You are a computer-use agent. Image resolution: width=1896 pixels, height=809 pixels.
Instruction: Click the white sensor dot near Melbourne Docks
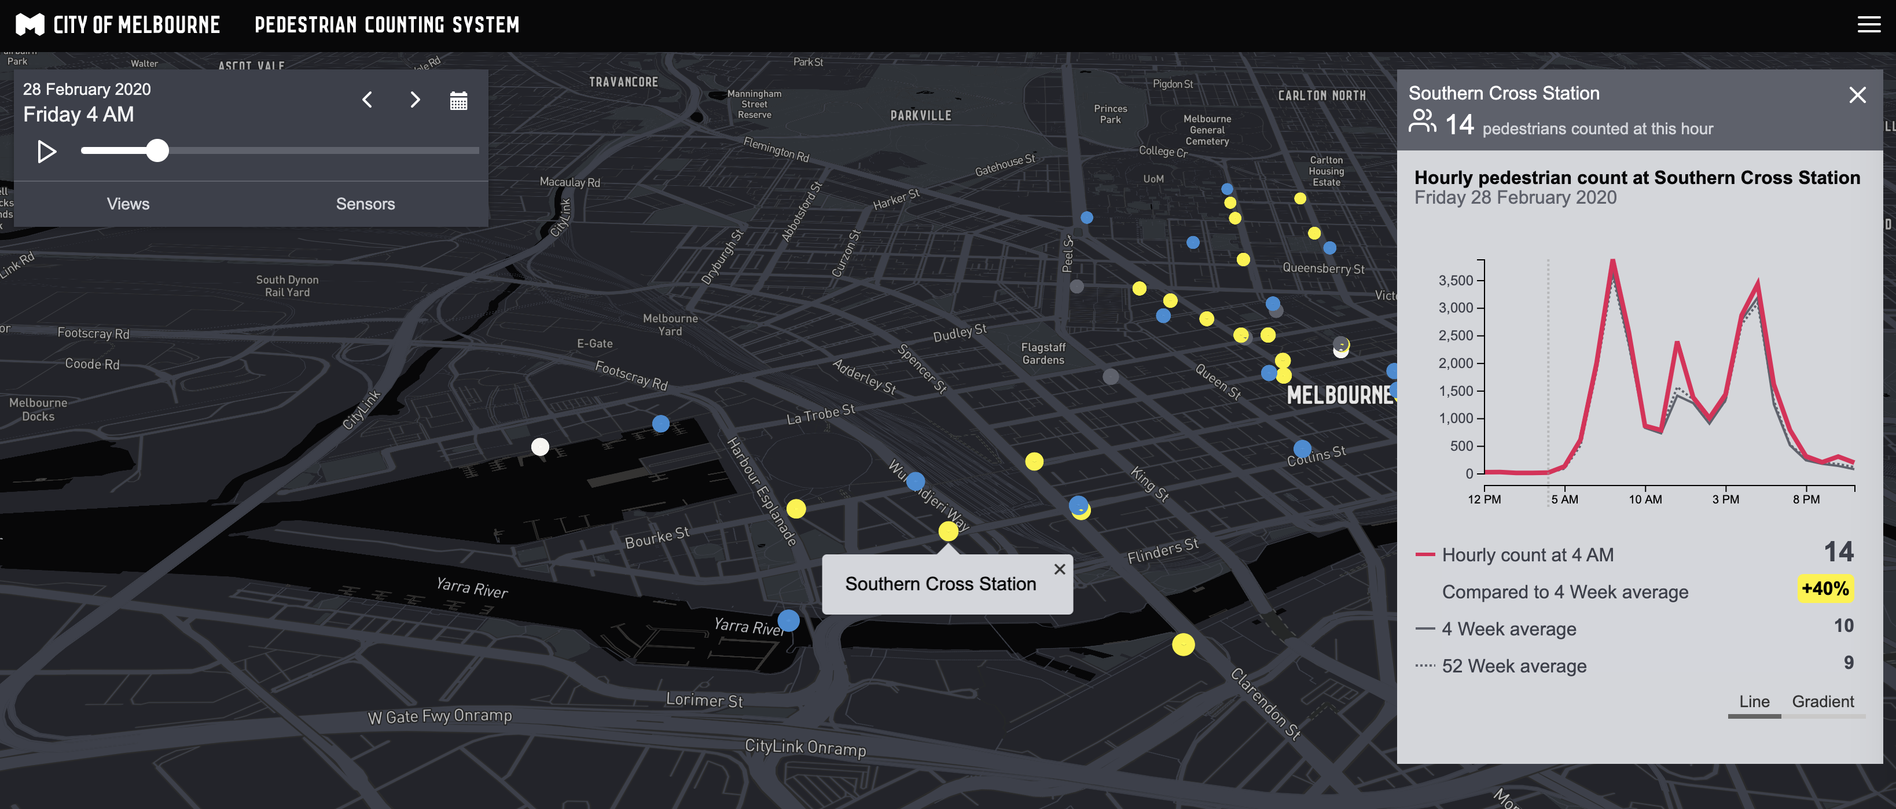540,447
